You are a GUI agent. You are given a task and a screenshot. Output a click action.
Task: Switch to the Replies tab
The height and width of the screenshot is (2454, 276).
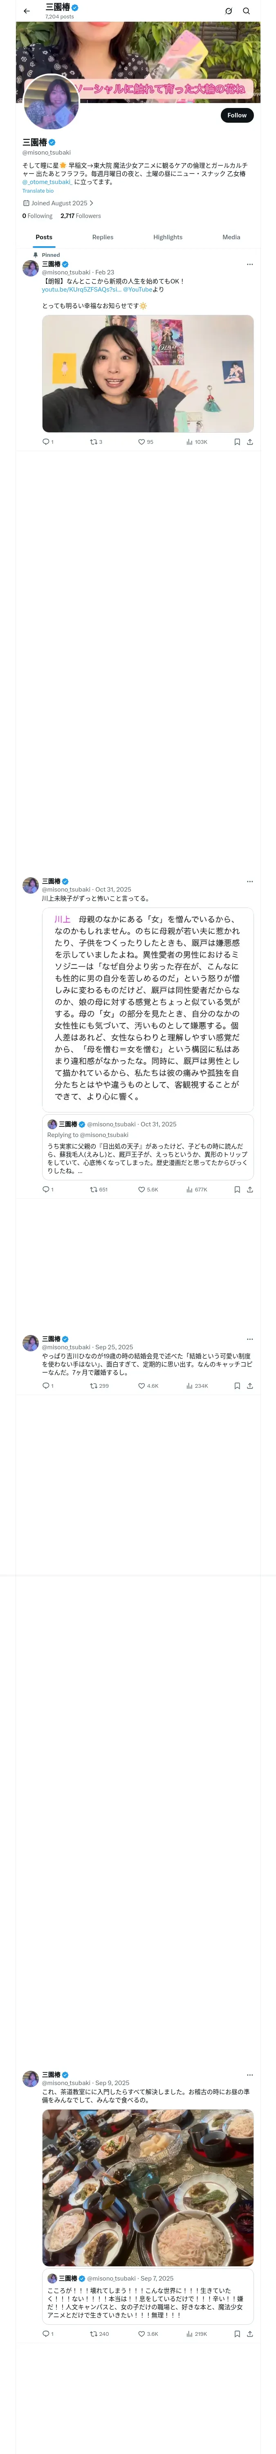pos(103,237)
